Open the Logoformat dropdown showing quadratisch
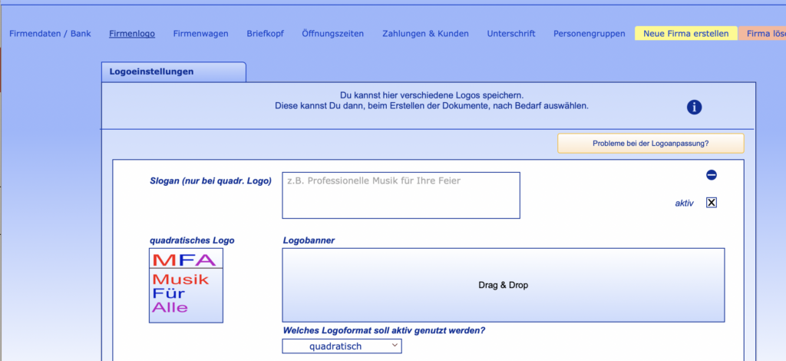 pos(342,346)
